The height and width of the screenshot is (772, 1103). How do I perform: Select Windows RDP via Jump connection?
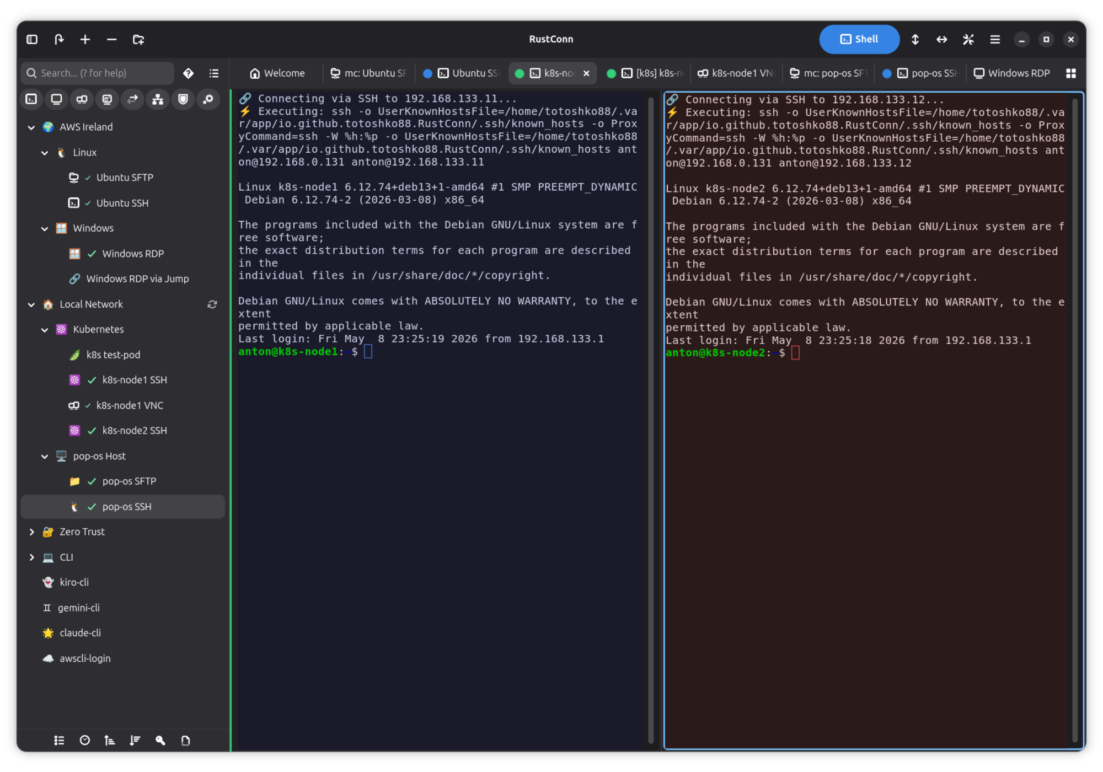point(122,279)
